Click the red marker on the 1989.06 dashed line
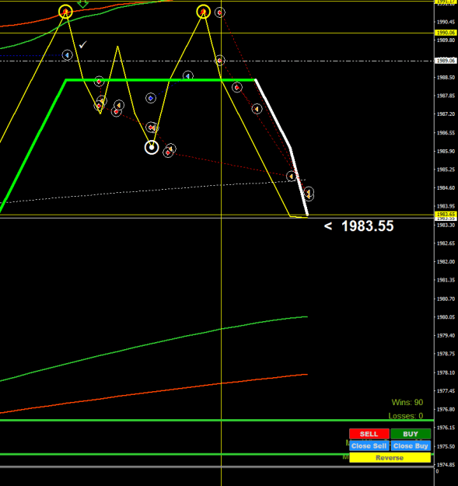Image resolution: width=458 pixels, height=486 pixels. click(x=220, y=61)
